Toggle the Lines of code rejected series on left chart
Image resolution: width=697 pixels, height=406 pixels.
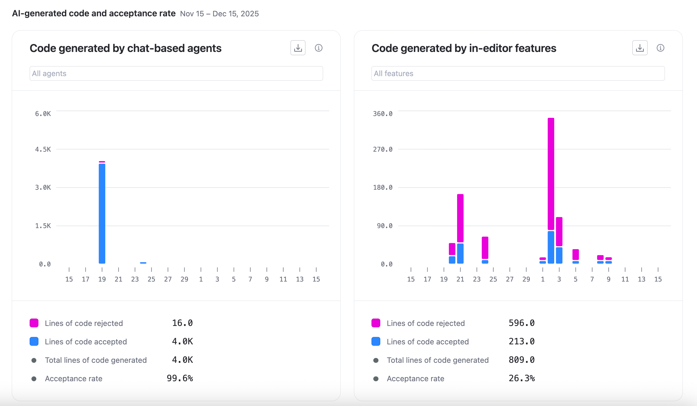pyautogui.click(x=84, y=323)
